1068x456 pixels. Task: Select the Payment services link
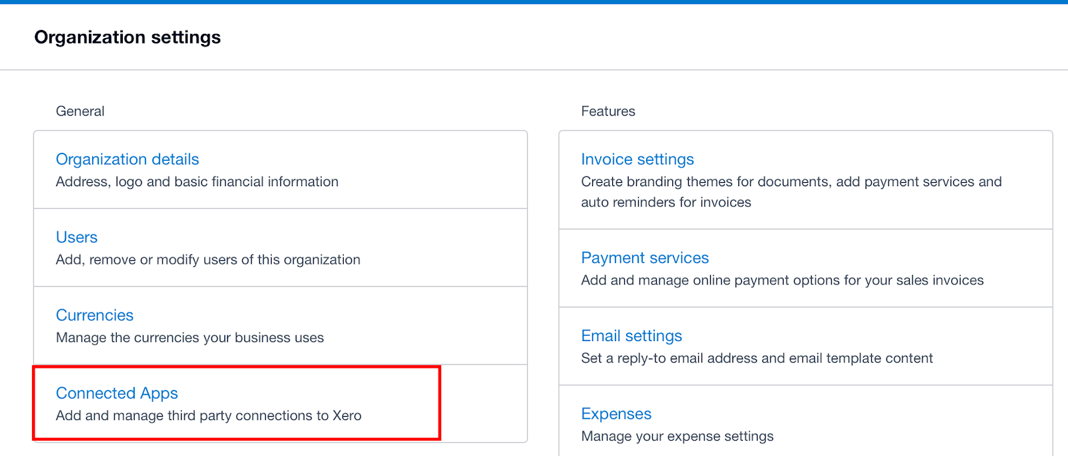[x=644, y=258]
